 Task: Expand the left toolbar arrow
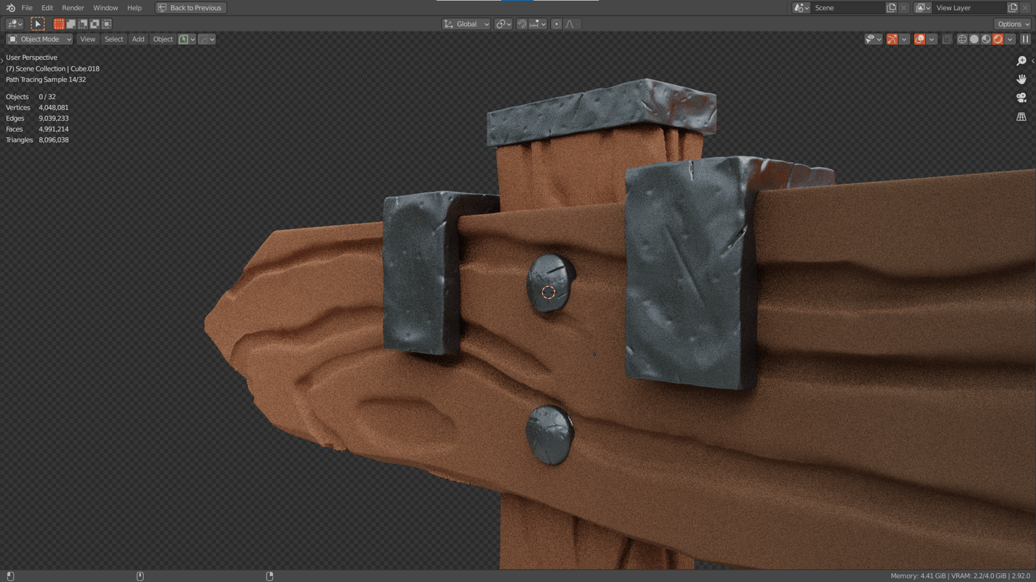click(2, 61)
